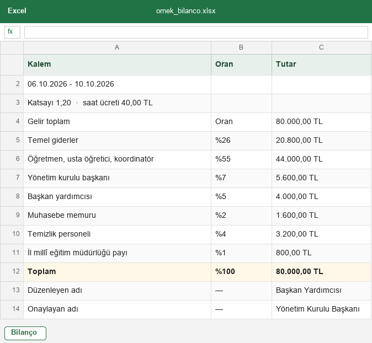Select the Muhasebe memuru cell
372x343 pixels.
(x=117, y=216)
